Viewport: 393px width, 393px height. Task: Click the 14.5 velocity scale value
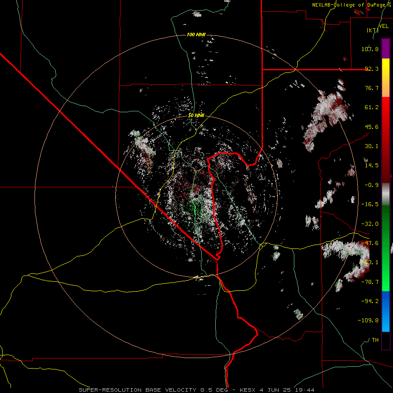[x=372, y=165]
